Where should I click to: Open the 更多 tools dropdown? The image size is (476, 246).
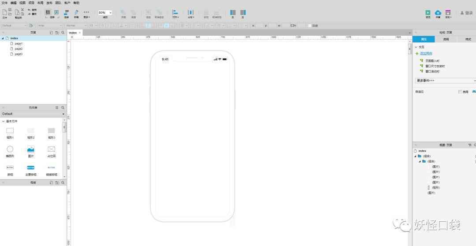(86, 14)
